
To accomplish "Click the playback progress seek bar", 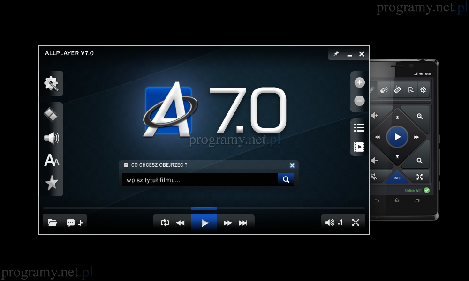I will [281, 208].
